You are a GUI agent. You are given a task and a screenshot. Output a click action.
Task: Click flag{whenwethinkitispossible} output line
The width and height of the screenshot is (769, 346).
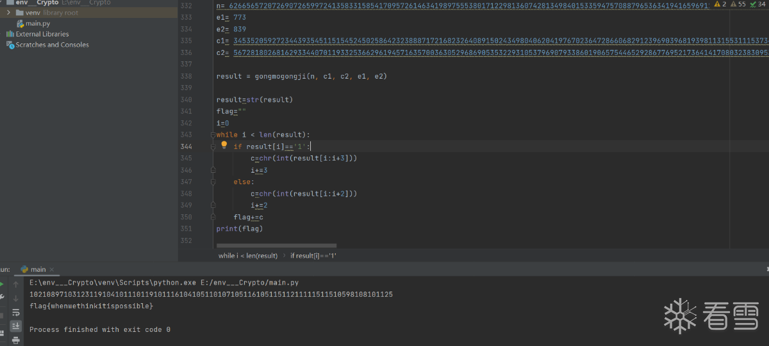[92, 306]
